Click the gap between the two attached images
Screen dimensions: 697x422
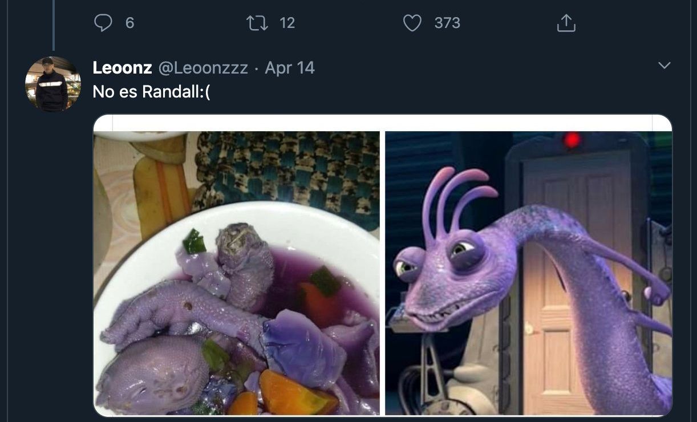click(x=382, y=273)
